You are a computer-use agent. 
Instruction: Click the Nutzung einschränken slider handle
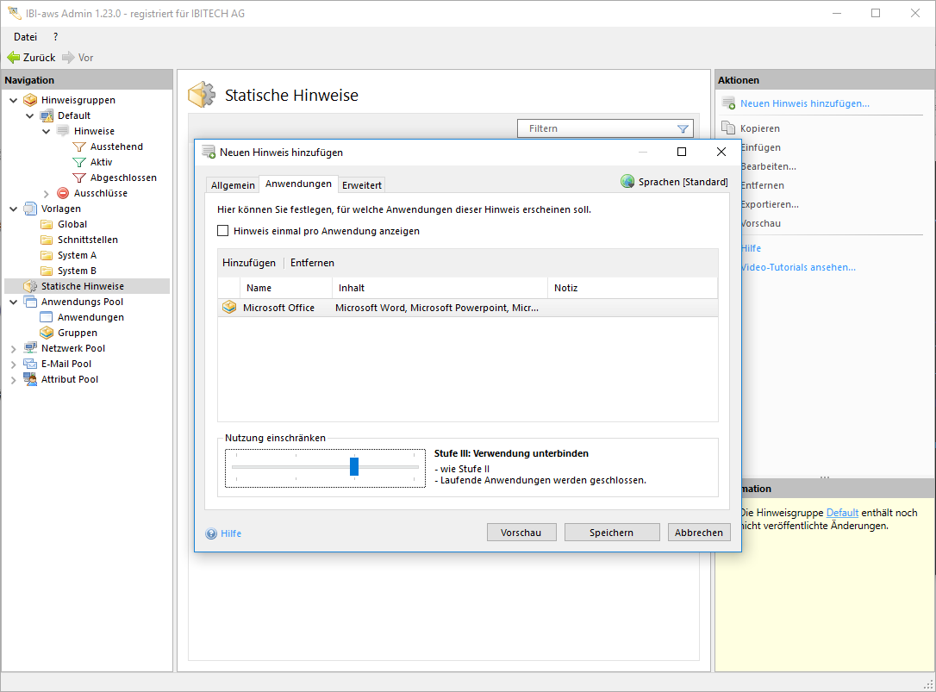(354, 467)
